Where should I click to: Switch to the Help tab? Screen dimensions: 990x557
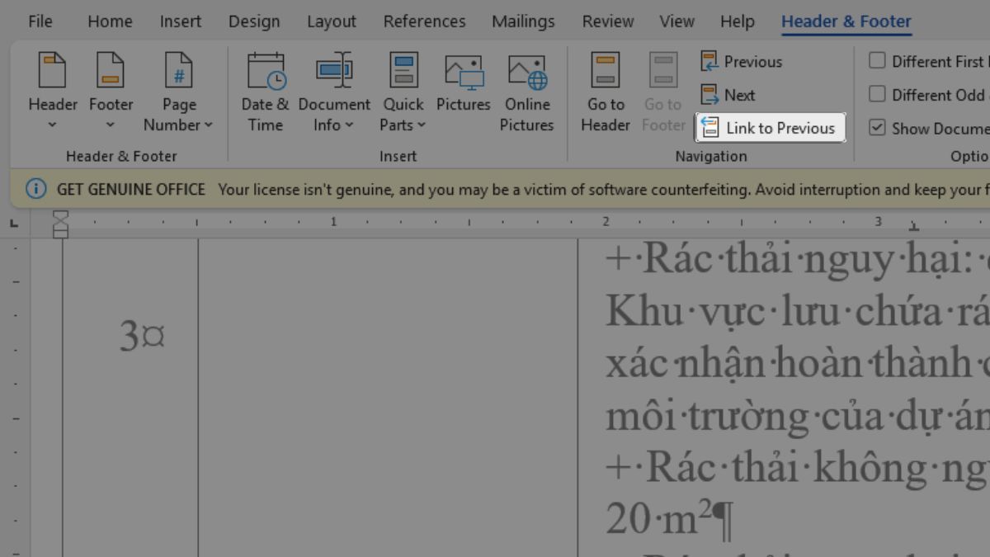737,21
